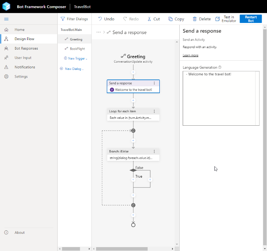The width and height of the screenshot is (267, 251).
Task: Open Settings in the sidebar
Action: pos(29,76)
